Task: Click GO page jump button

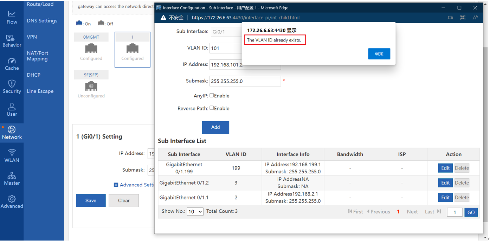Action: click(x=471, y=212)
